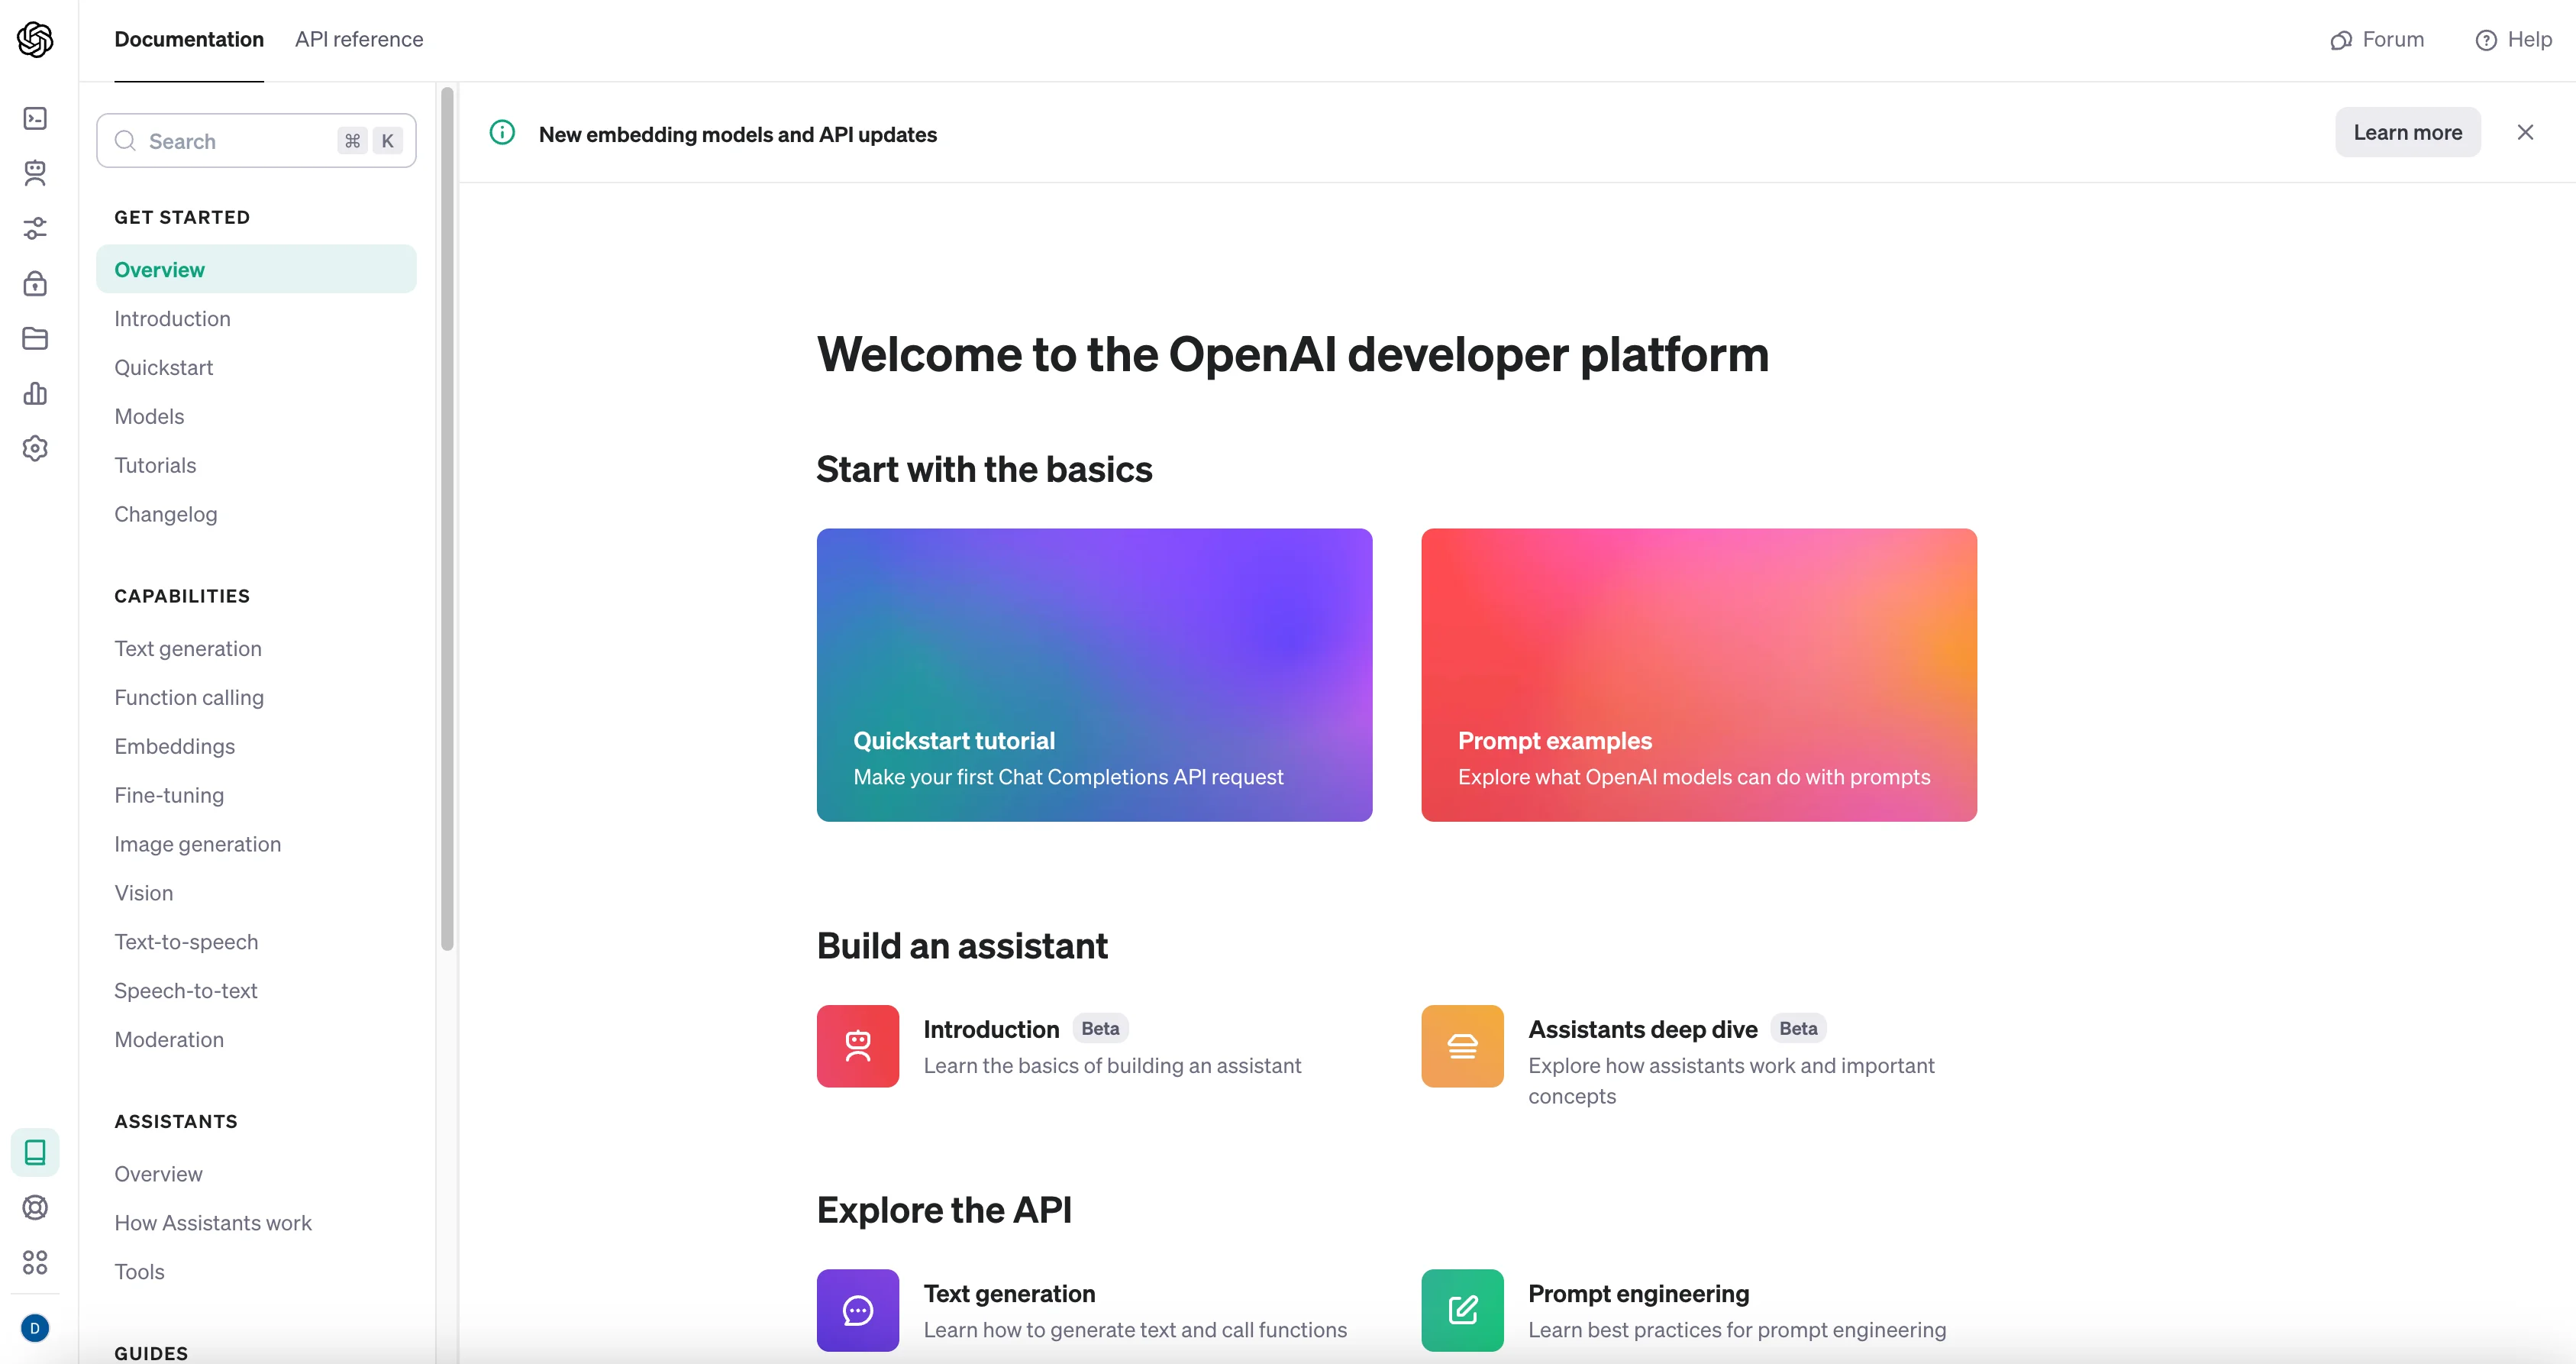Open the help lifebuoy icon in left rail

click(x=35, y=1207)
